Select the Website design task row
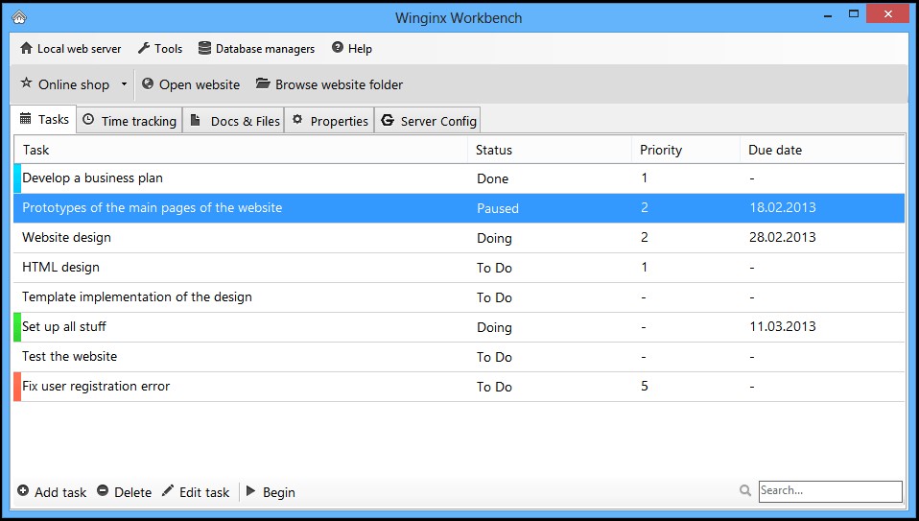This screenshot has width=919, height=521. (x=240, y=238)
